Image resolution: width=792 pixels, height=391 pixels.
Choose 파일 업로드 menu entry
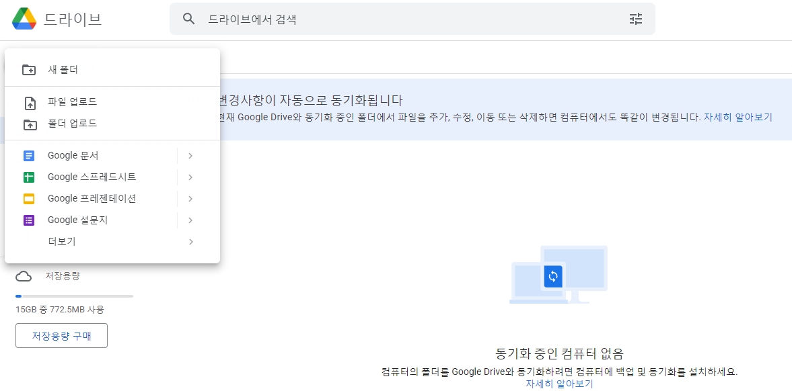click(112, 102)
